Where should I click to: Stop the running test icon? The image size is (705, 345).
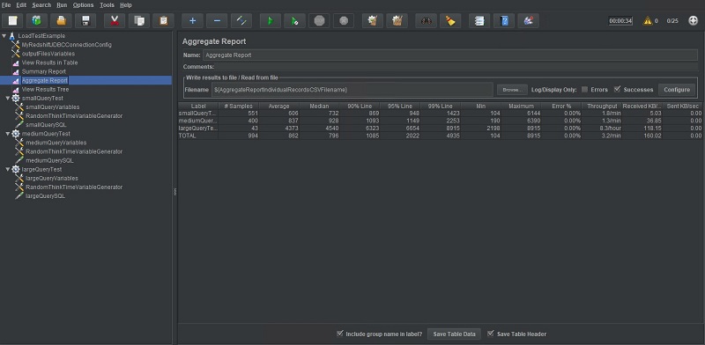click(319, 20)
